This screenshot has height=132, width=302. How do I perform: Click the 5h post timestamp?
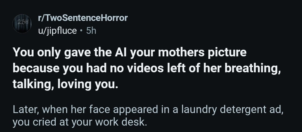tap(91, 30)
